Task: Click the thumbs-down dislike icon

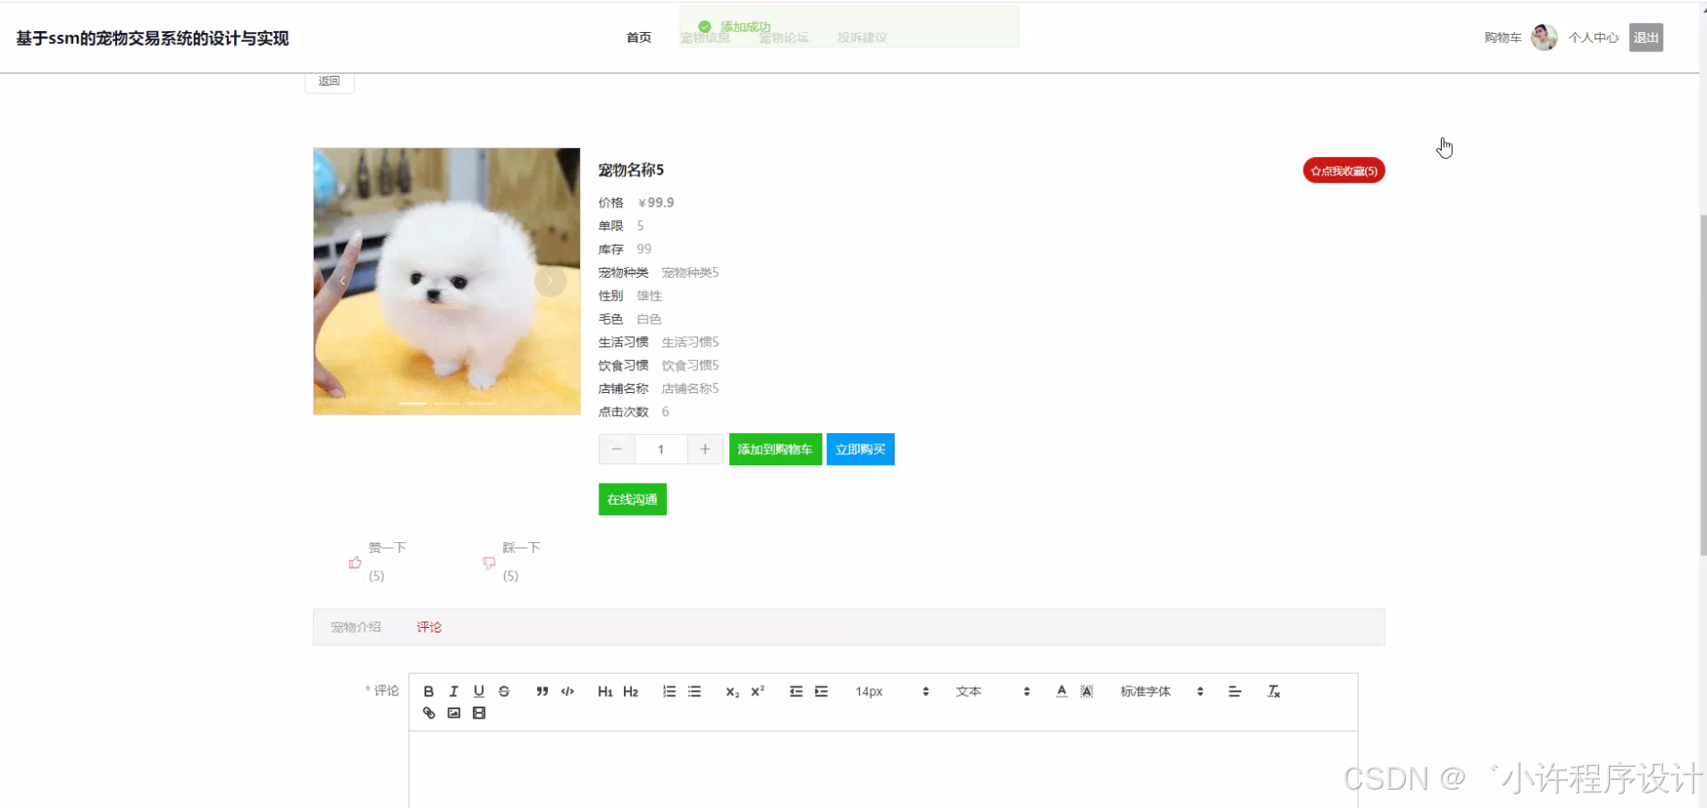Action: pos(489,563)
